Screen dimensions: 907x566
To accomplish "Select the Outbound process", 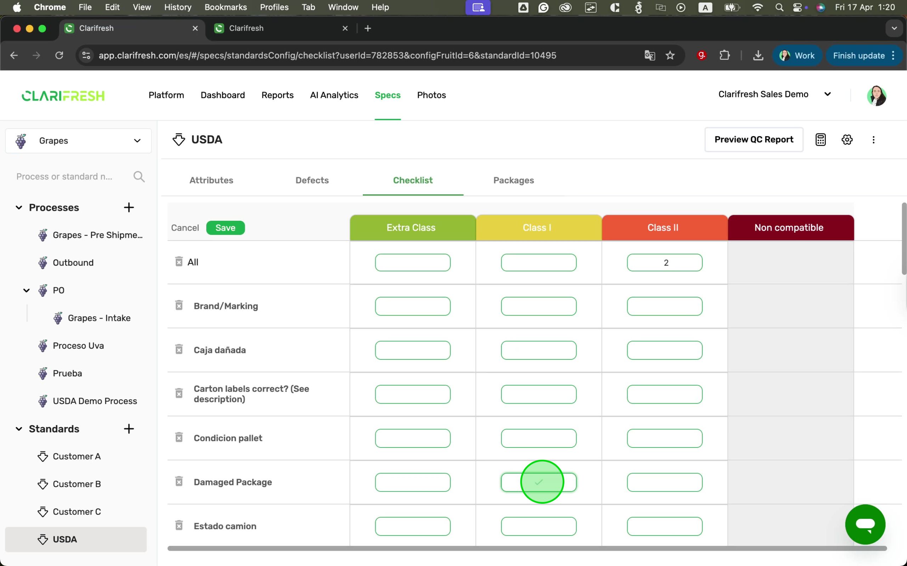I will (x=73, y=262).
